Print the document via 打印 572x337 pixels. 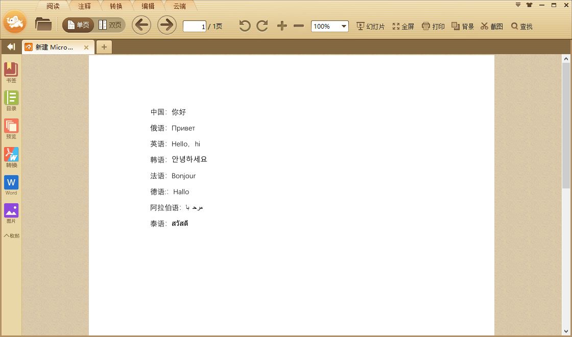[433, 26]
